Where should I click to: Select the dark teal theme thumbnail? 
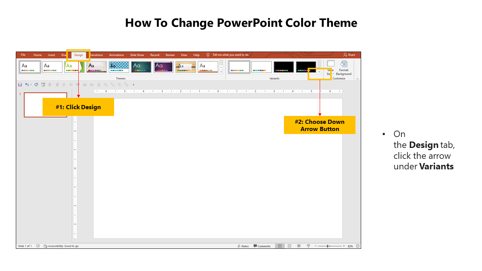click(141, 67)
